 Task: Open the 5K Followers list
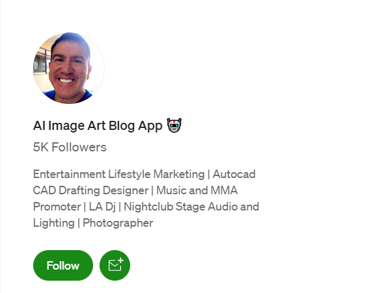tap(70, 147)
